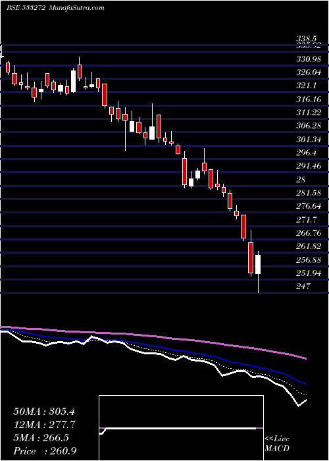Click the 12MA : 277.7 readout
The height and width of the screenshot is (461, 329).
45,425
